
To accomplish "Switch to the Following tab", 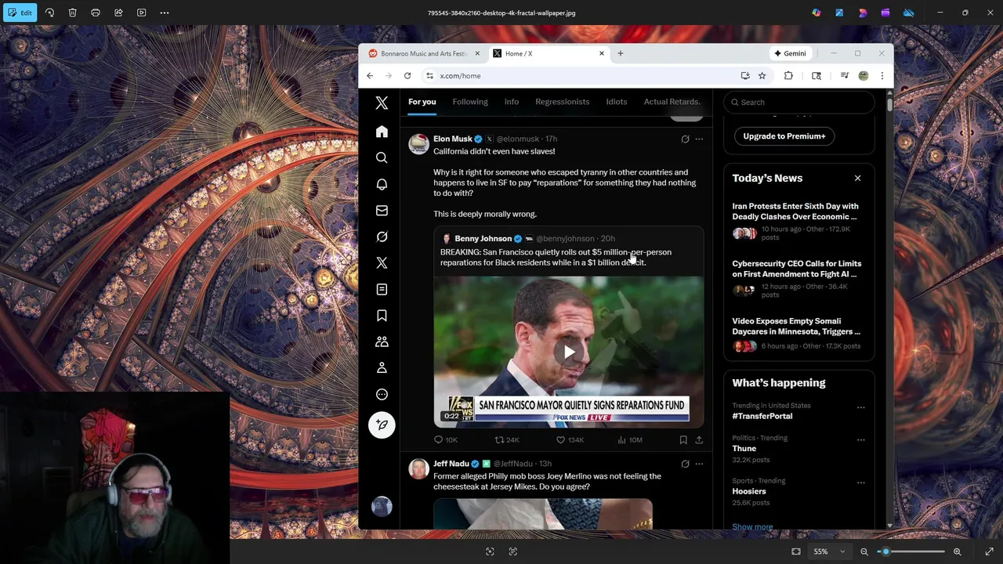I will tap(470, 102).
